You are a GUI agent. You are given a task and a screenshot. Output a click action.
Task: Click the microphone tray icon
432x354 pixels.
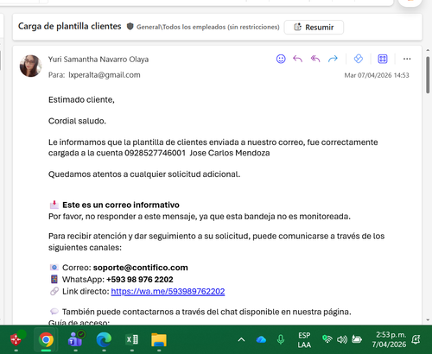tap(281, 340)
